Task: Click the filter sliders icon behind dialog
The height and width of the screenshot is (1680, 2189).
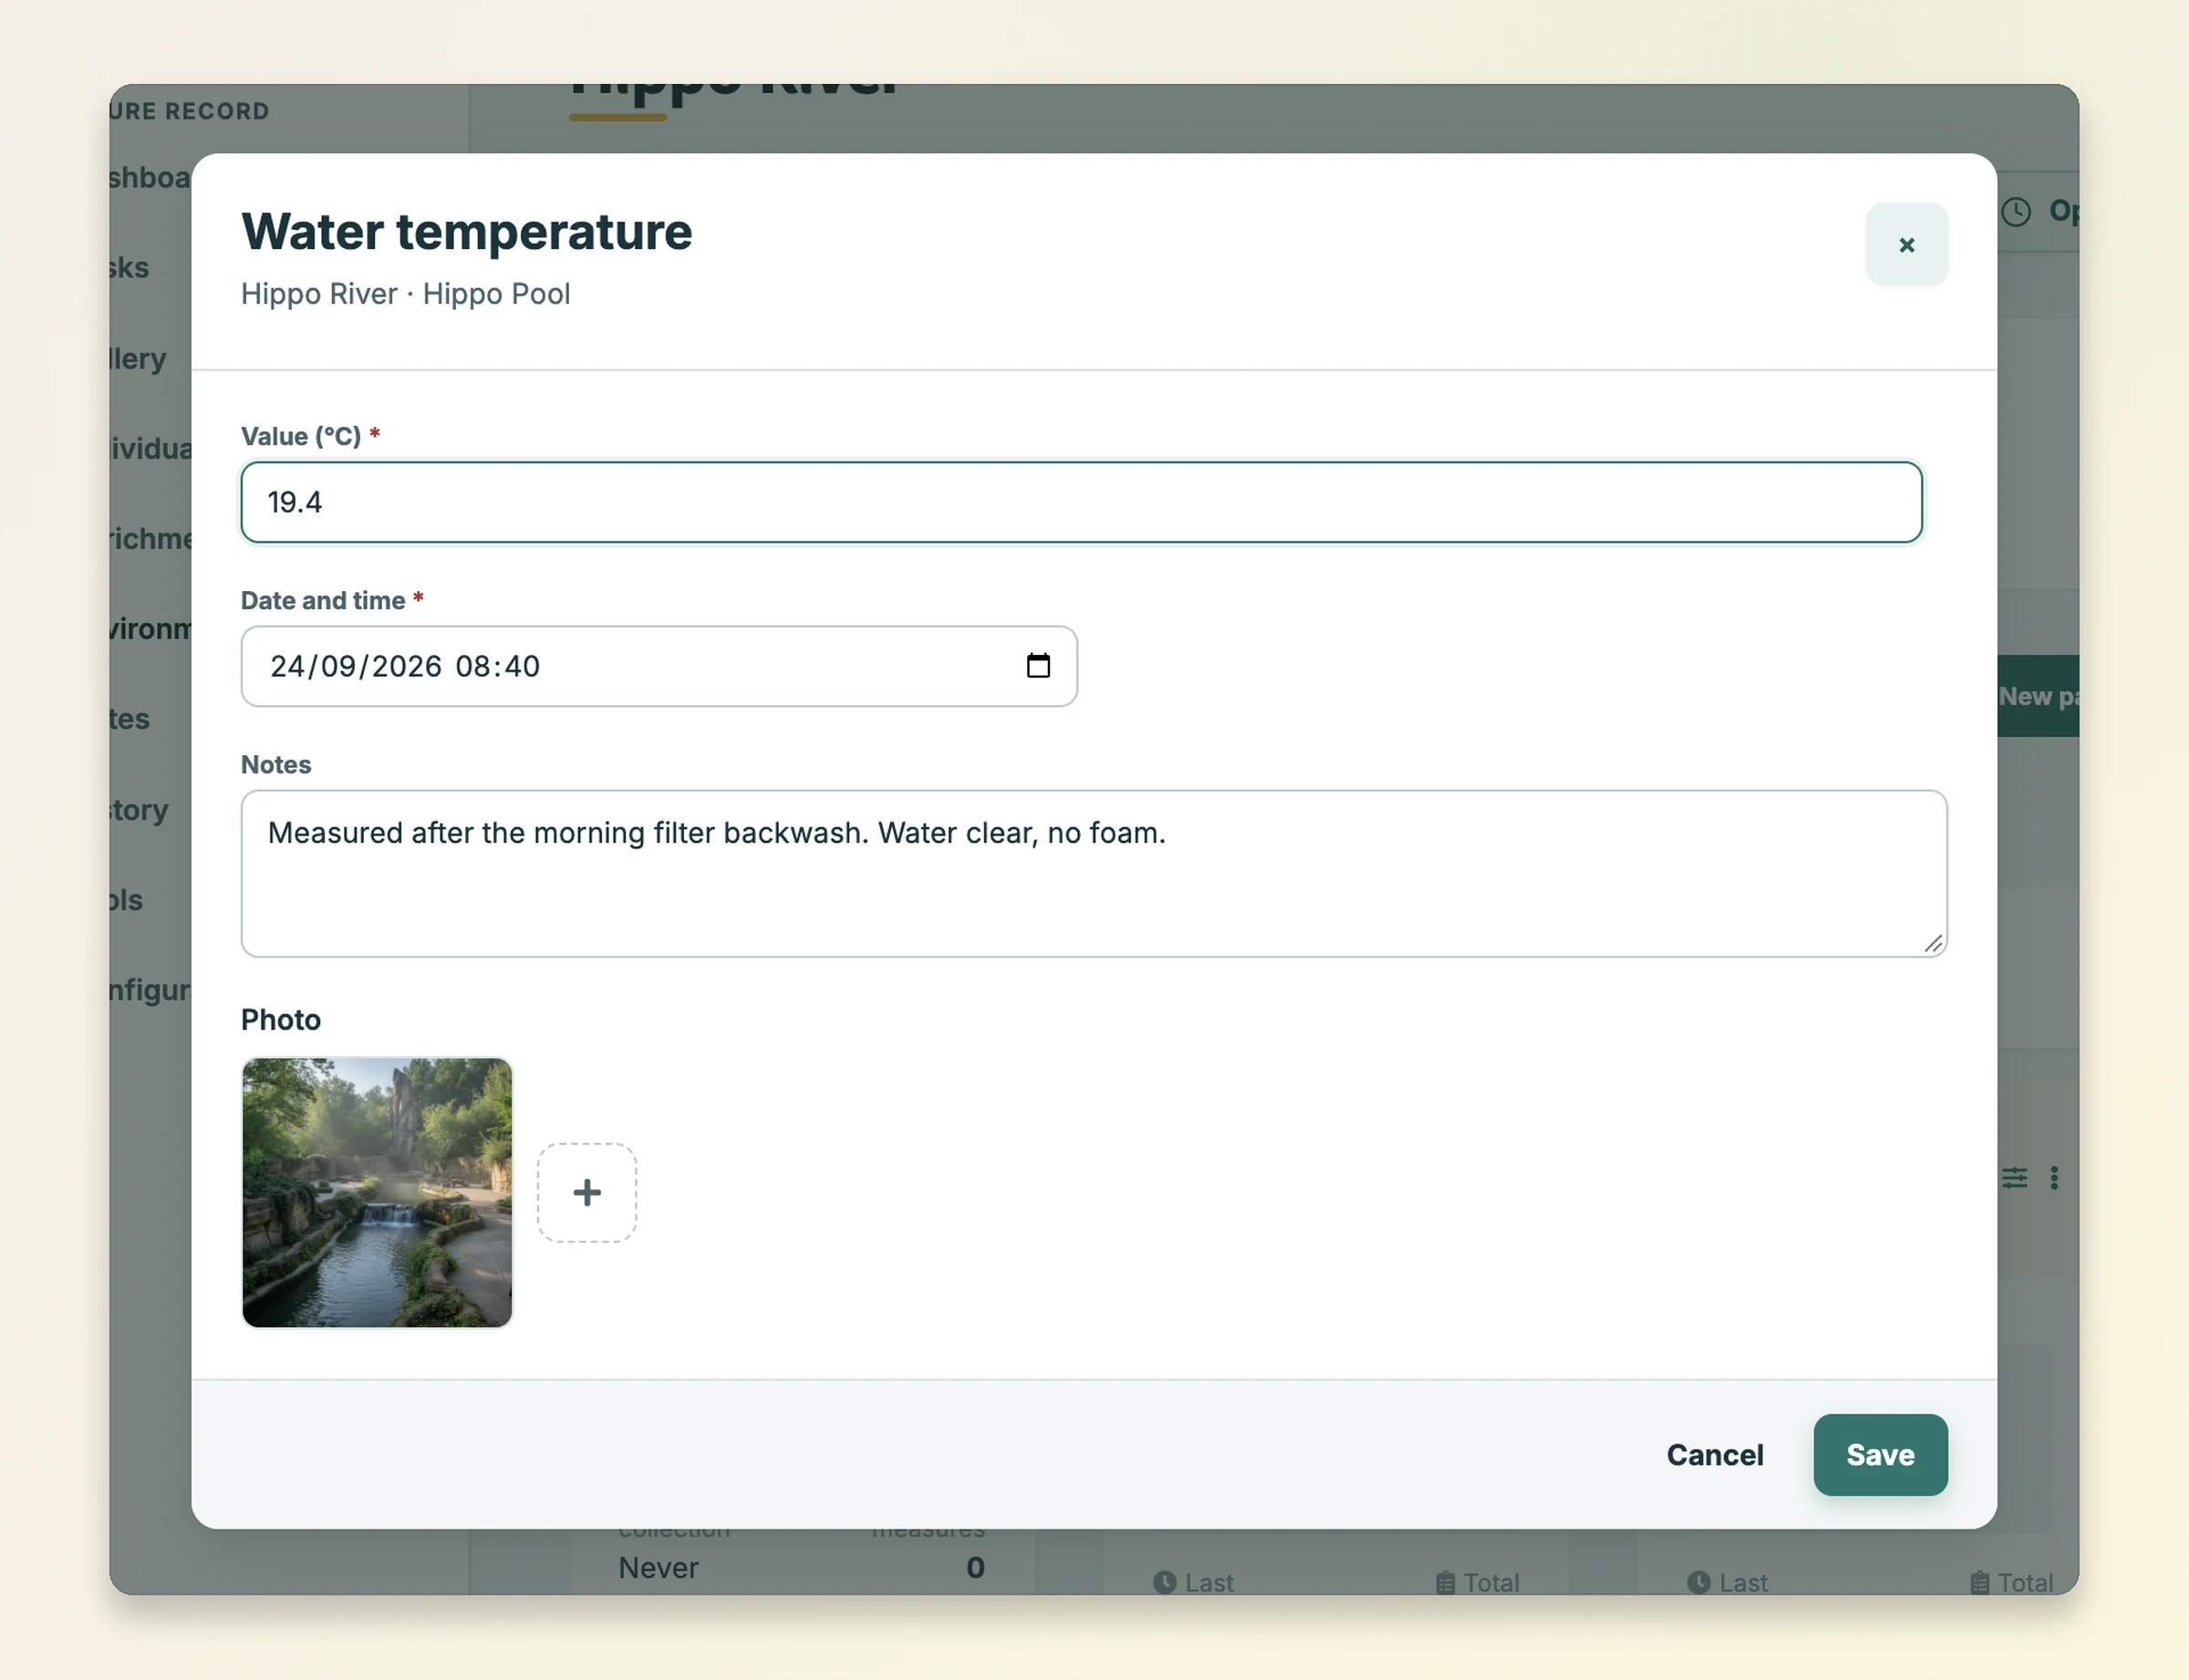Action: [2015, 1178]
